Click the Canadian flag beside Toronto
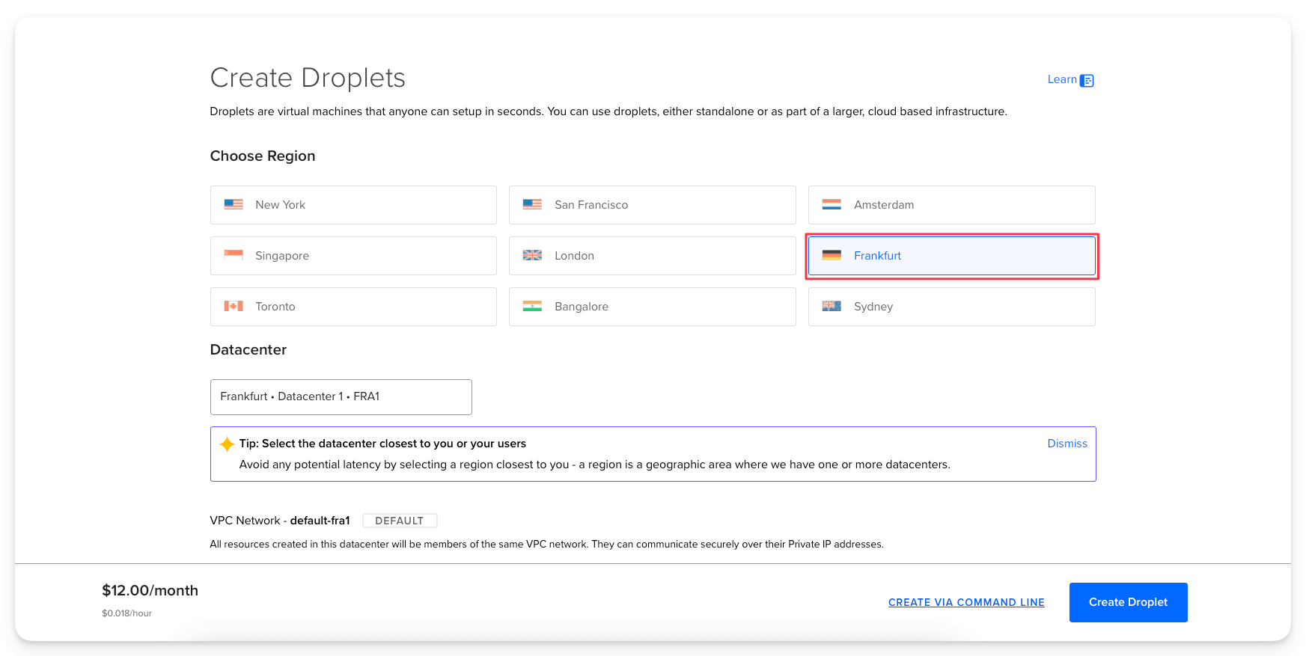The width and height of the screenshot is (1306, 656). (234, 306)
